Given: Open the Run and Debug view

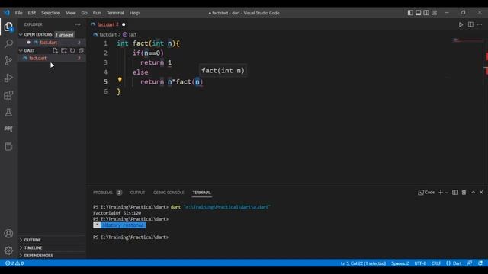Looking at the screenshot, I should [x=8, y=78].
